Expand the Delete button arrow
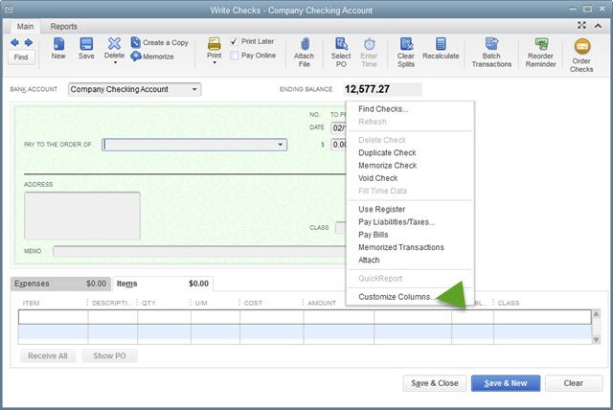This screenshot has height=410, width=613. 115,63
